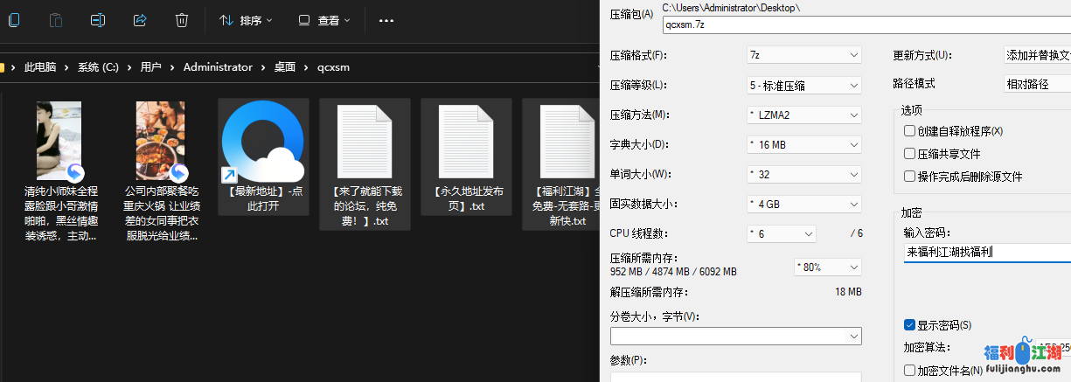This screenshot has width=1071, height=382.
Task: Open the 排序 sort menu
Action: (x=246, y=20)
